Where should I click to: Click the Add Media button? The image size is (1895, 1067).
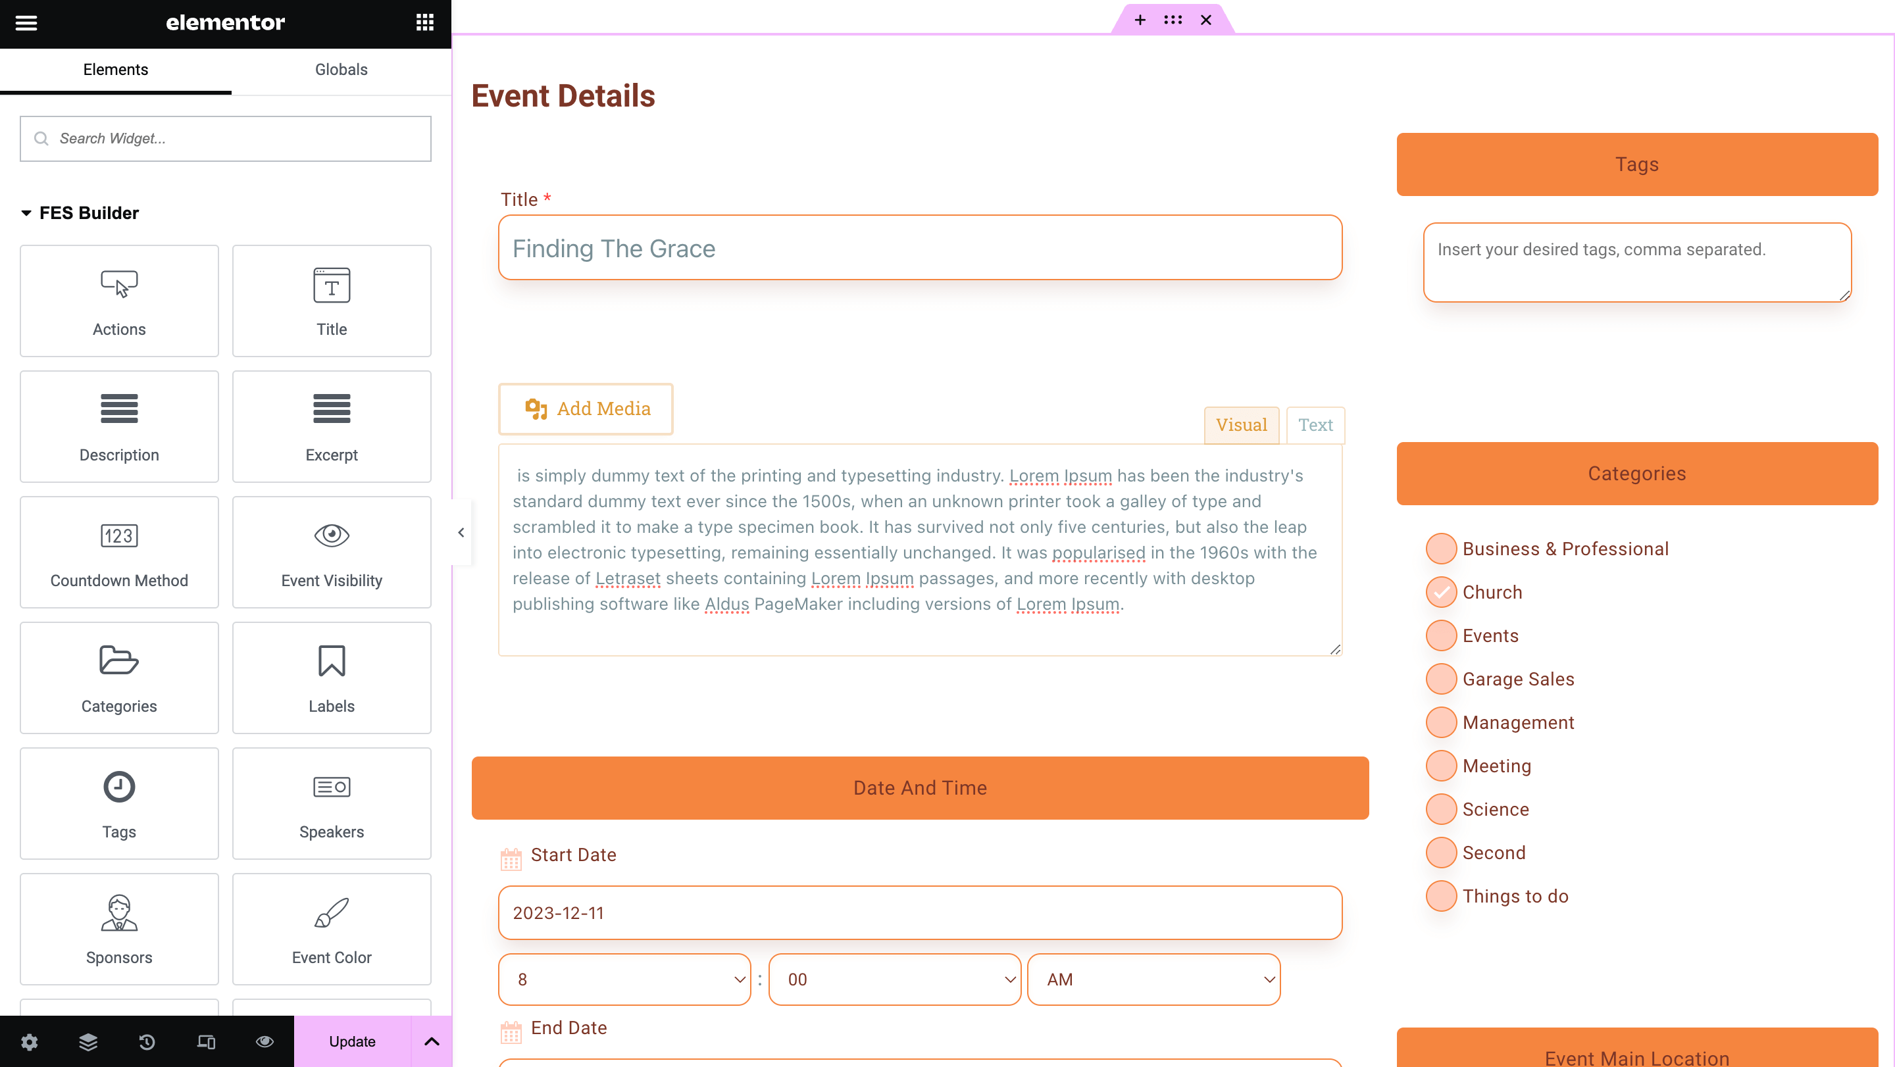point(586,409)
